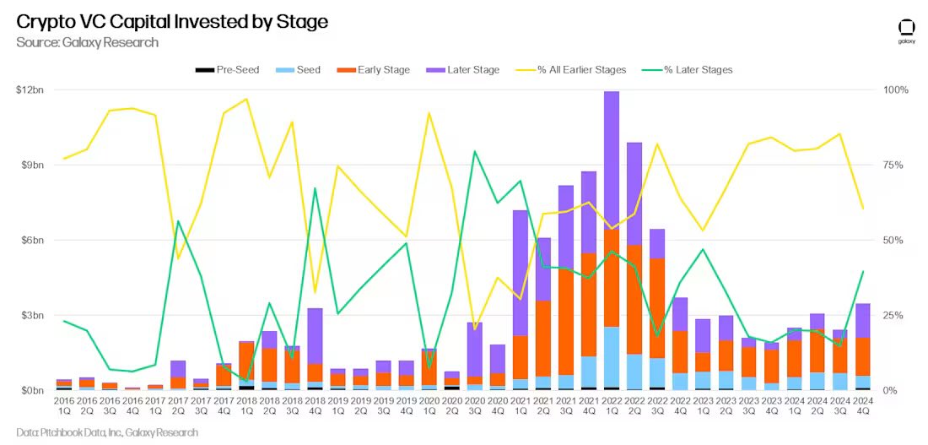Click the '2017 2Q' x-axis label
This screenshot has height=445, width=928.
[x=177, y=408]
